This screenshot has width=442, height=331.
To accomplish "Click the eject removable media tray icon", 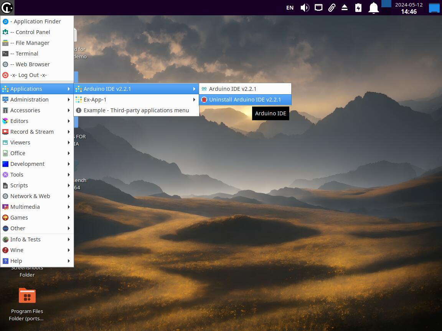I will [x=345, y=8].
